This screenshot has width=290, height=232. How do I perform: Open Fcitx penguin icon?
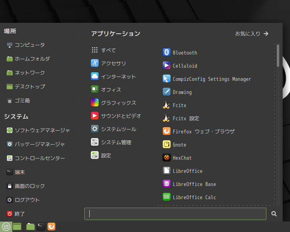click(x=166, y=105)
